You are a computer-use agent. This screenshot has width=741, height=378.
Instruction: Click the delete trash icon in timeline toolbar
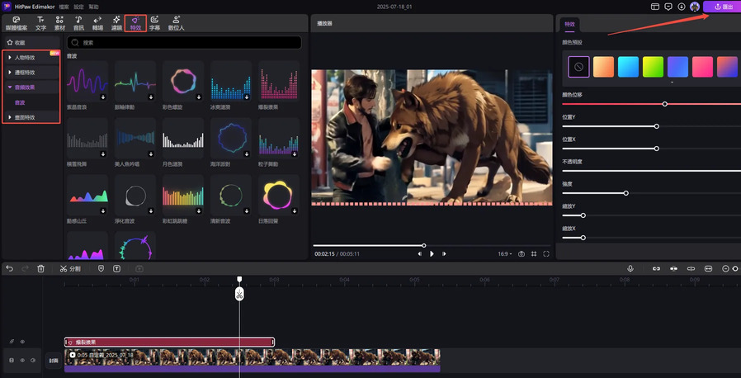(x=40, y=268)
